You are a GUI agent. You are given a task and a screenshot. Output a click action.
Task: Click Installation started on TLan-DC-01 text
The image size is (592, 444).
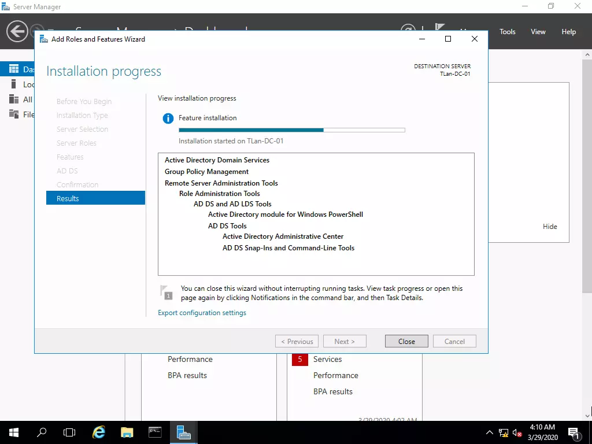pyautogui.click(x=231, y=141)
